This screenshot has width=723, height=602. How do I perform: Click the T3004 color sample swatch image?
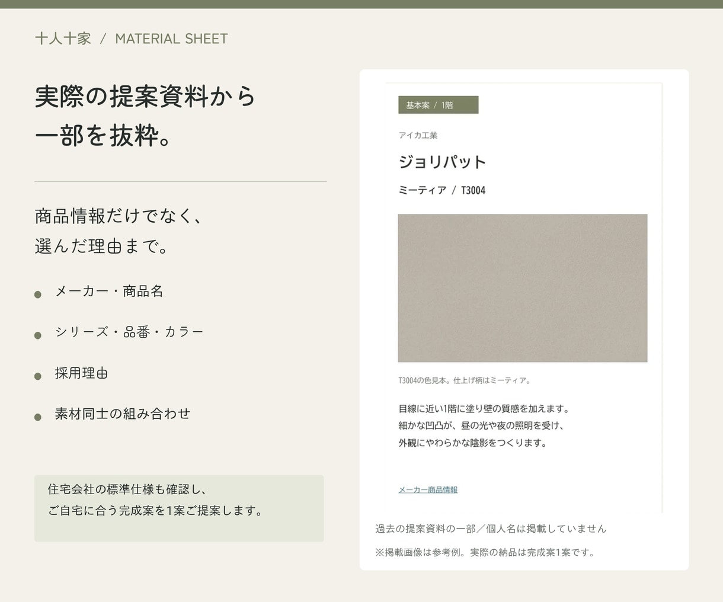coord(523,288)
